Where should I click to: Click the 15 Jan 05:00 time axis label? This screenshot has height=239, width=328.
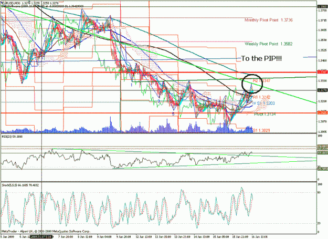tap(221, 237)
